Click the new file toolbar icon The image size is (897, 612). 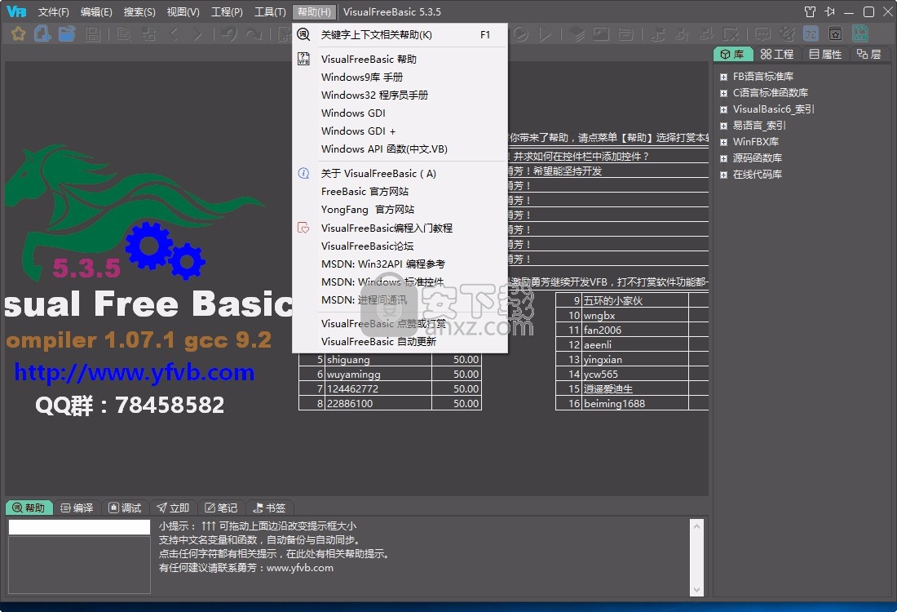pos(42,34)
